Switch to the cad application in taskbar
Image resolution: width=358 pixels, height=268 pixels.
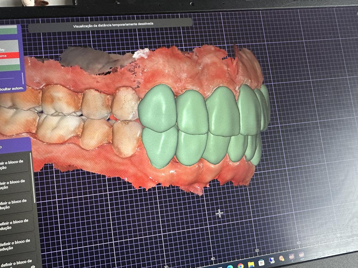point(301,255)
